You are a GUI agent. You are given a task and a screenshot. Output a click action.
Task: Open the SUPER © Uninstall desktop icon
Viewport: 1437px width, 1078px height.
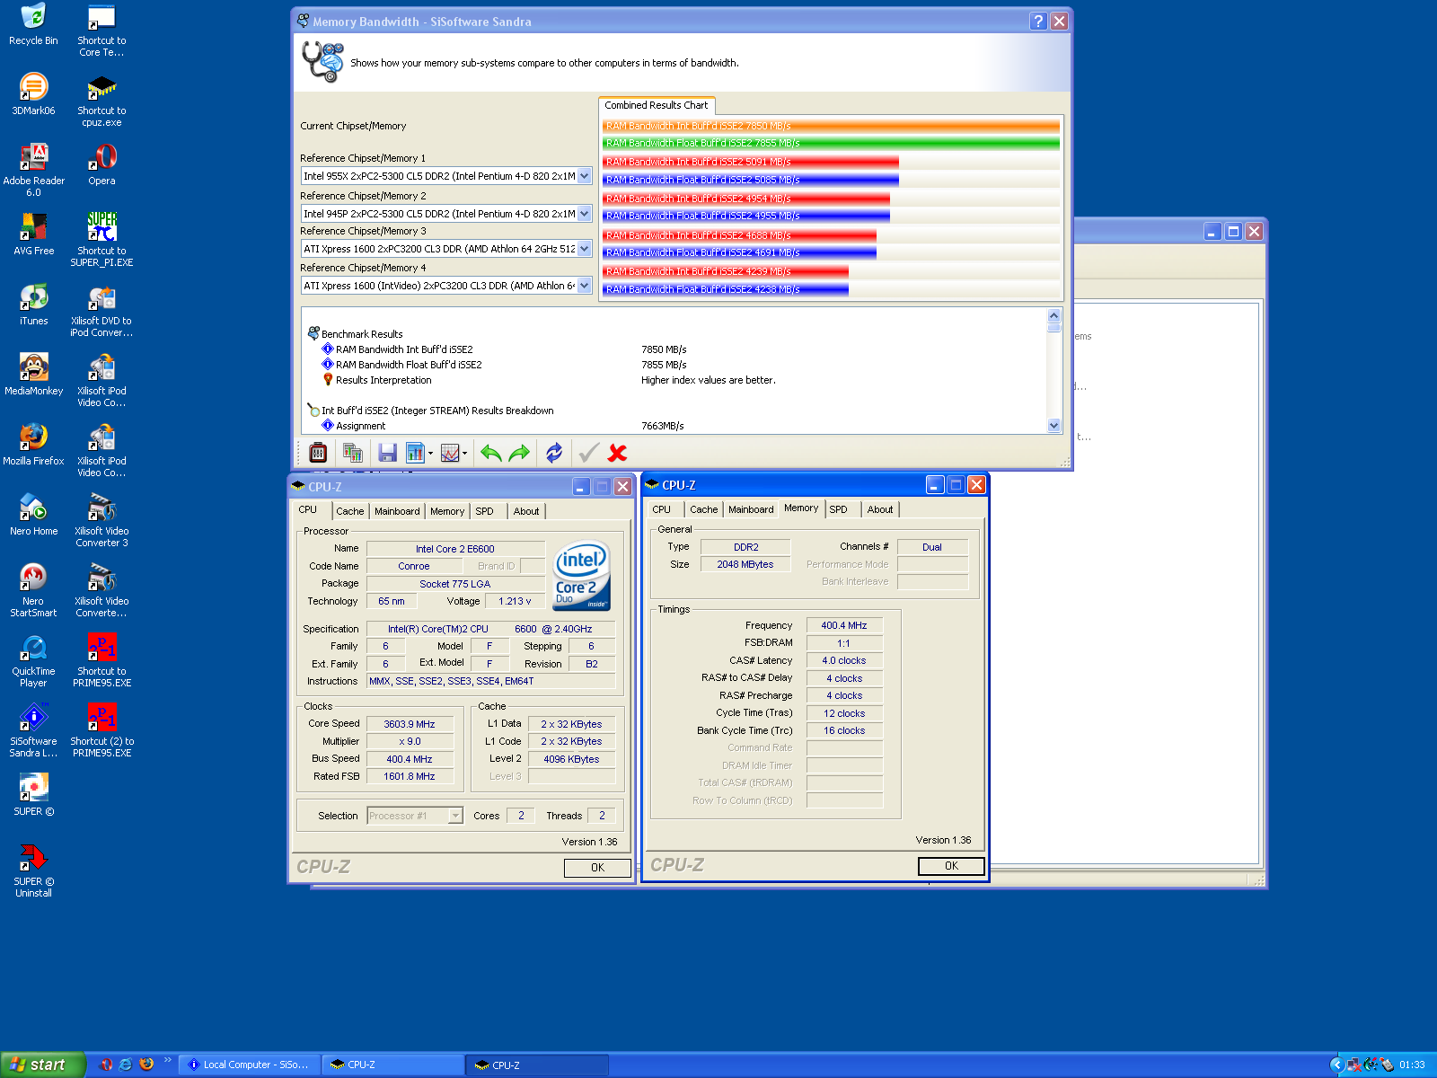pos(33,871)
